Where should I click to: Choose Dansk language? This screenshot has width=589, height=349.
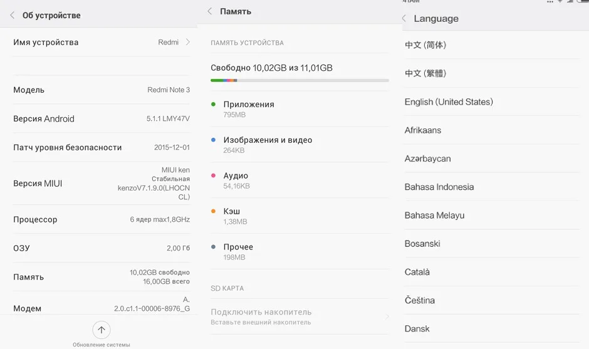(x=492, y=329)
